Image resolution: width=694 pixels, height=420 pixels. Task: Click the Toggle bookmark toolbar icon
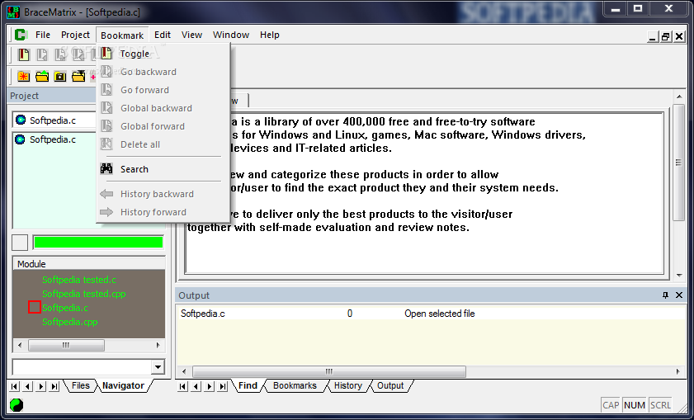23,54
